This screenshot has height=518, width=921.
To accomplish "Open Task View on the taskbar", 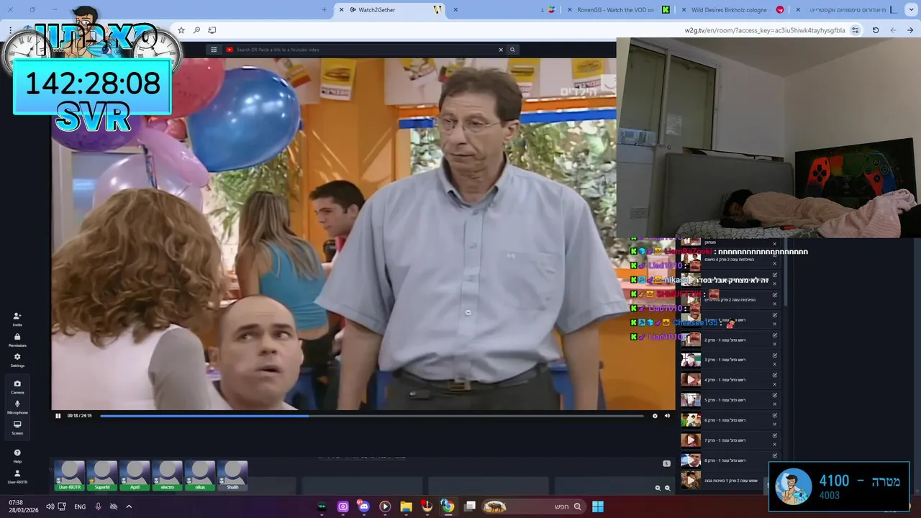I will pyautogui.click(x=470, y=506).
